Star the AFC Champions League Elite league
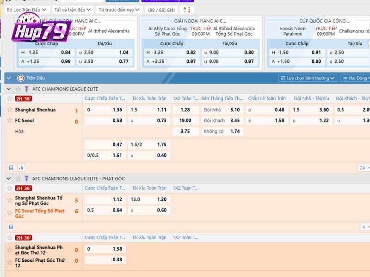370x277 pixels. pyautogui.click(x=18, y=89)
